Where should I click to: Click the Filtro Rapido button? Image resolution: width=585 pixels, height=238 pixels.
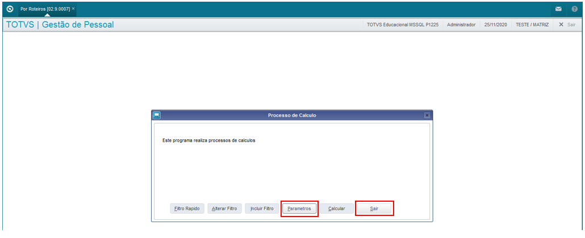point(187,209)
